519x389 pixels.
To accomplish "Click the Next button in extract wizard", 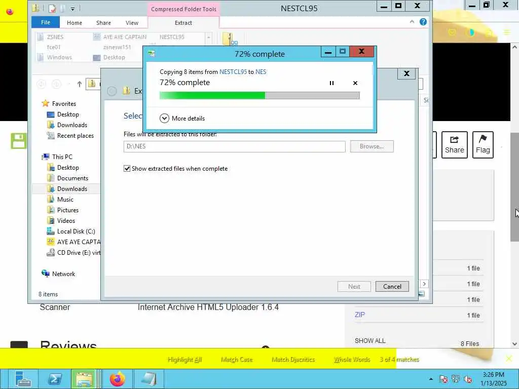I will pyautogui.click(x=354, y=287).
